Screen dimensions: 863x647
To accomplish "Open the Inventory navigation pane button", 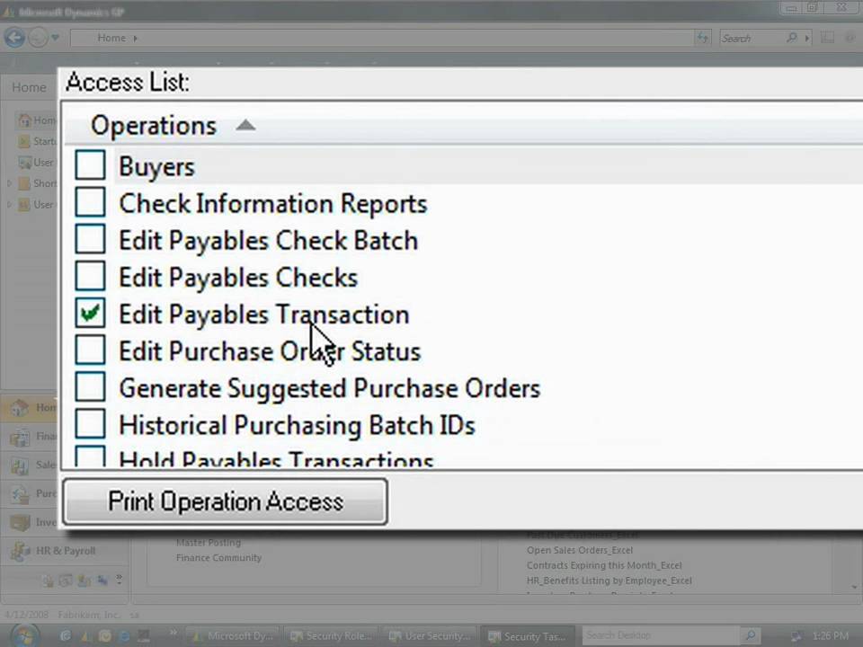I will point(31,522).
